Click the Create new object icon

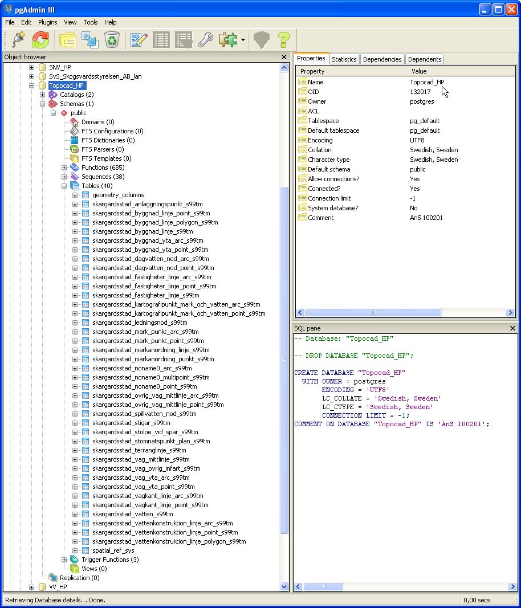point(90,39)
